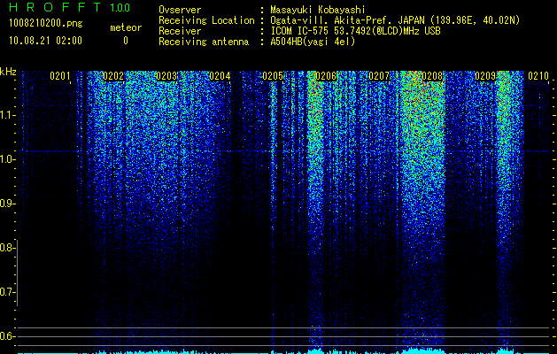Viewport: 557px width, 354px height.
Task: Click the 0203 time marker
Action: (166, 76)
